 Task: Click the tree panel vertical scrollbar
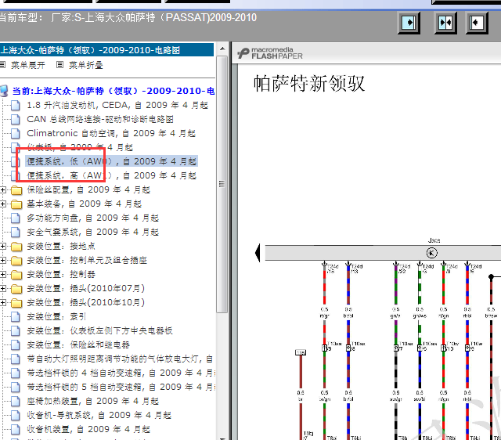pos(222,235)
